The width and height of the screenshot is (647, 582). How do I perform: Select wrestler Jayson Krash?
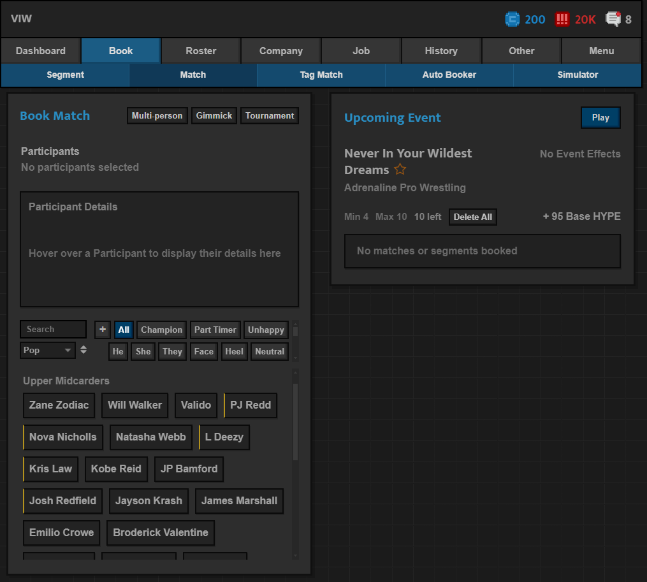(149, 500)
